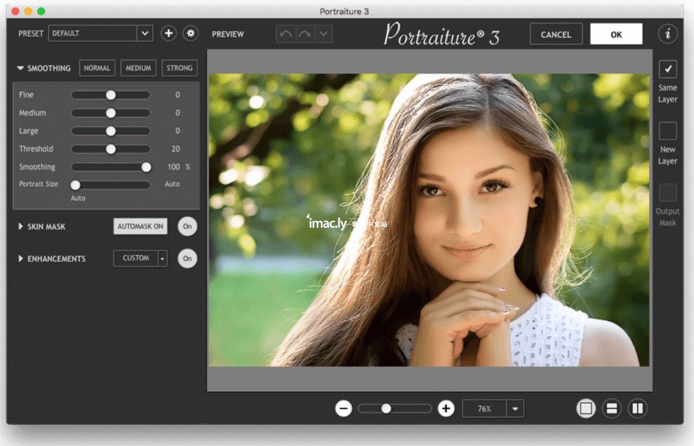Click the Fine slider handle
Image resolution: width=694 pixels, height=446 pixels.
(x=110, y=95)
